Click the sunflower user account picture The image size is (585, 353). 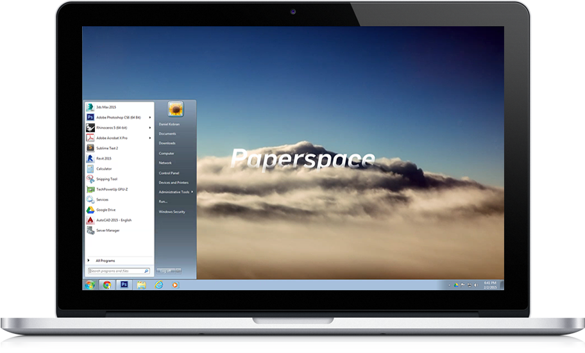tap(175, 109)
